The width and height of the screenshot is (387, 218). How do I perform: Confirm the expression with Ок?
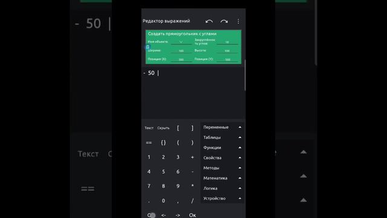192,216
